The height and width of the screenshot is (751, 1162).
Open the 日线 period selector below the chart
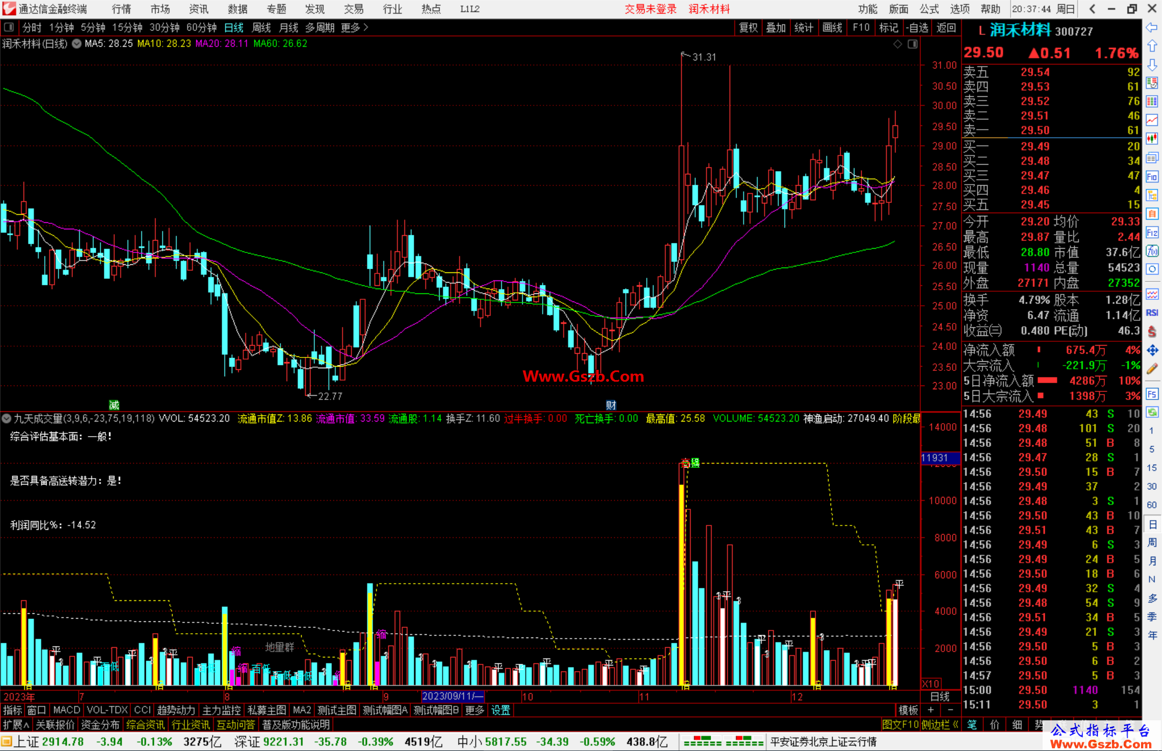940,697
